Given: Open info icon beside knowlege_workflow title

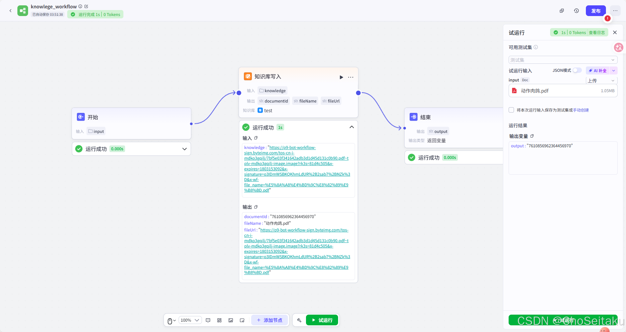Looking at the screenshot, I should 80,6.
